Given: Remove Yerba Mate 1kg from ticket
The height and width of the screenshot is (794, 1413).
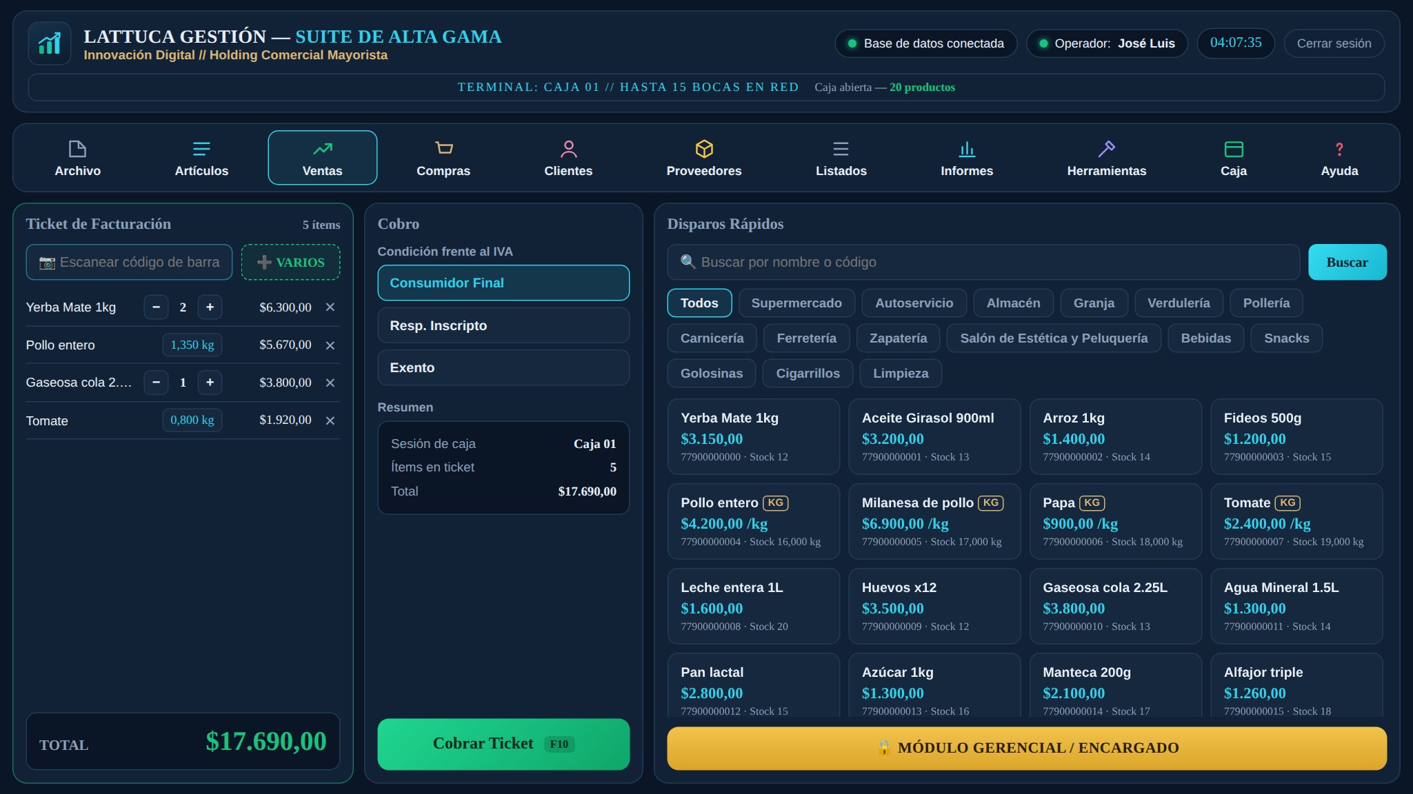Looking at the screenshot, I should 330,307.
